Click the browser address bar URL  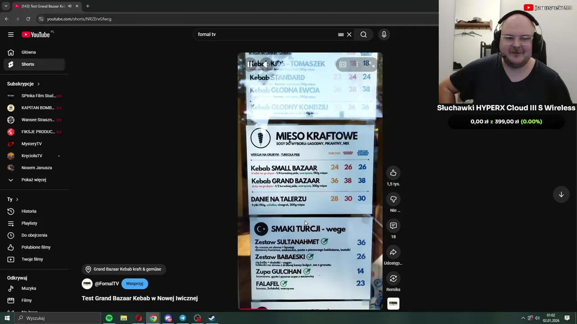click(79, 19)
